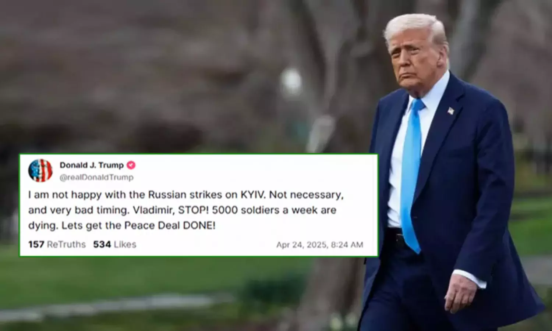The image size is (552, 331).
Task: Click the word DONE! ending the post
Action: coord(199,225)
